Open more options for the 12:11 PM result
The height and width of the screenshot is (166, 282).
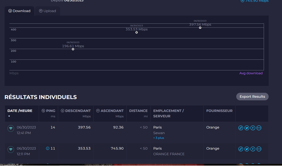[x=259, y=149]
